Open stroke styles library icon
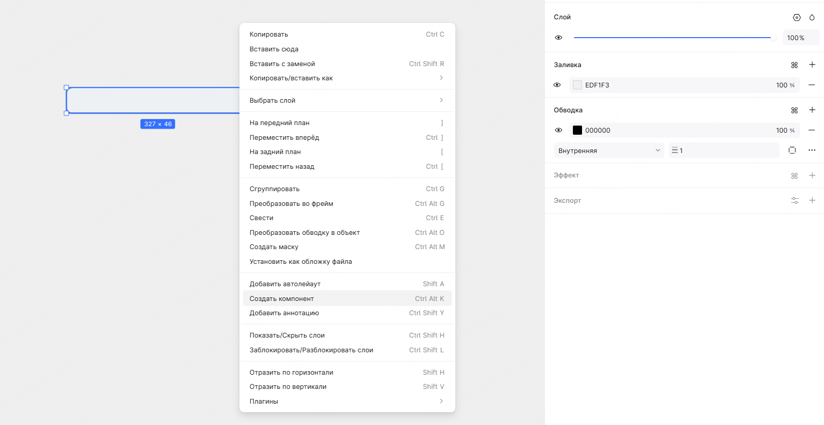Screen dimensions: 824x425 [795, 110]
